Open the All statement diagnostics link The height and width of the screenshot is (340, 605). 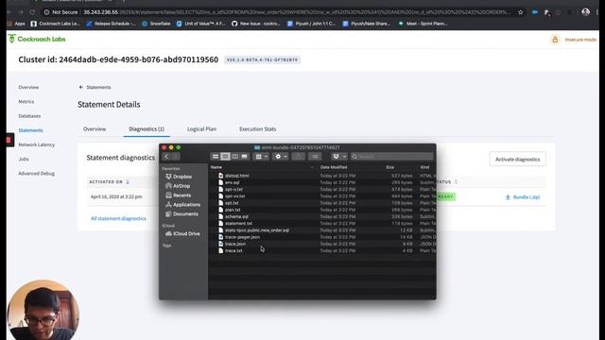(118, 218)
